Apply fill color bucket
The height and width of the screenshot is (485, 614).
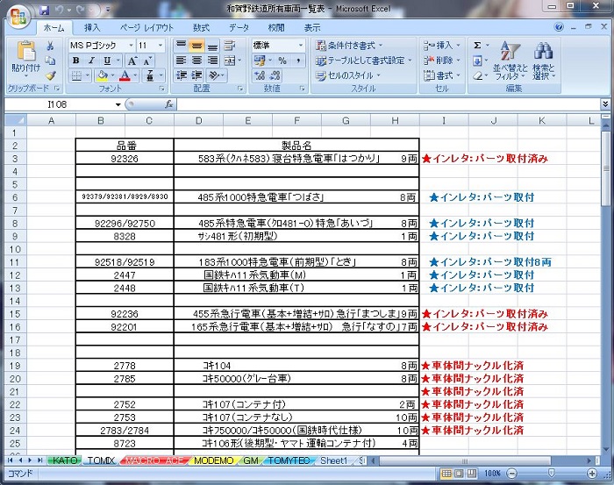[103, 75]
